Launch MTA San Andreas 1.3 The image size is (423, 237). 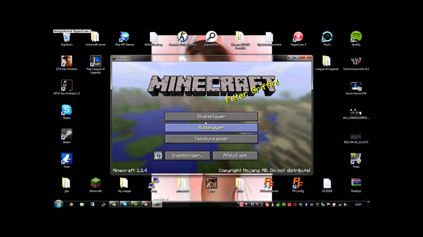coord(67,88)
